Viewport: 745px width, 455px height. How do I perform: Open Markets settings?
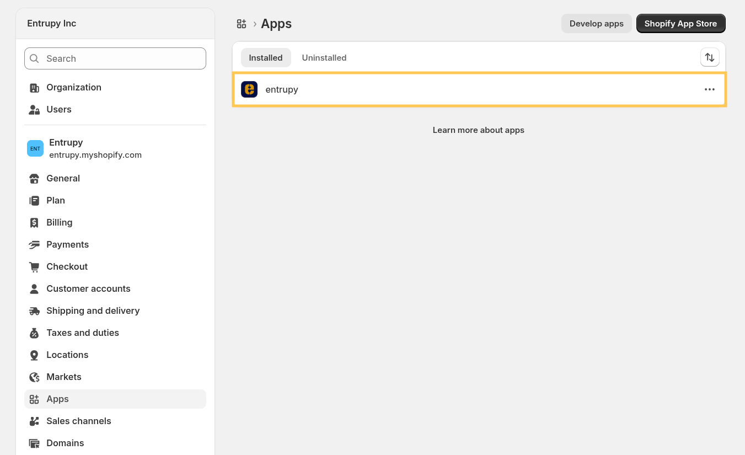click(115, 377)
